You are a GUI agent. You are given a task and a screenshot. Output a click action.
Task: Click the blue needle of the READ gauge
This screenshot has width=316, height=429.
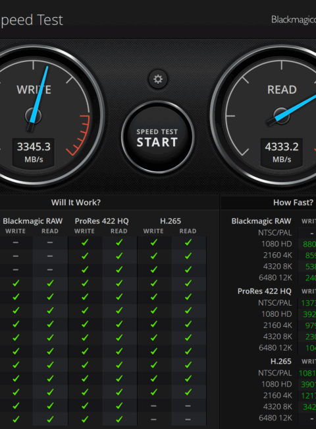pyautogui.click(x=296, y=107)
